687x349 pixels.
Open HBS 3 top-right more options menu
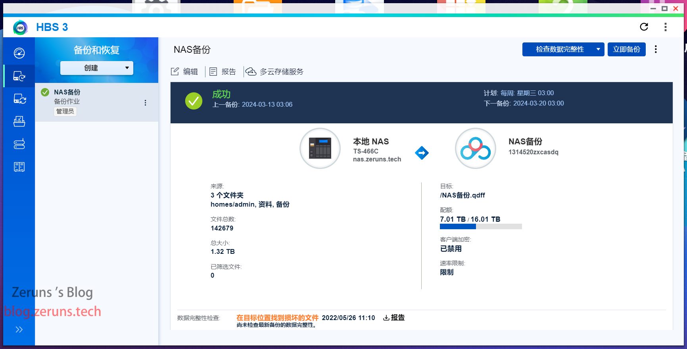point(666,27)
